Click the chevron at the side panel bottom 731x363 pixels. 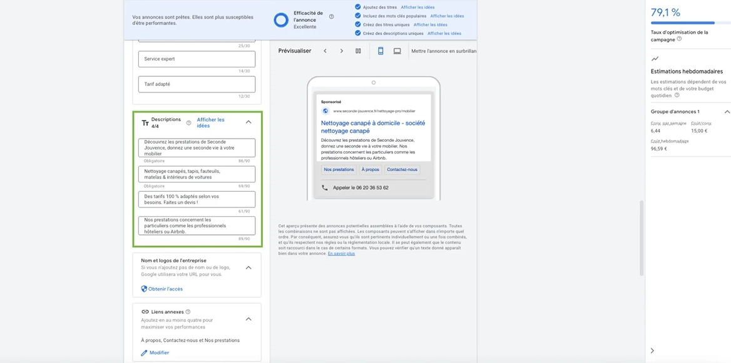652,351
